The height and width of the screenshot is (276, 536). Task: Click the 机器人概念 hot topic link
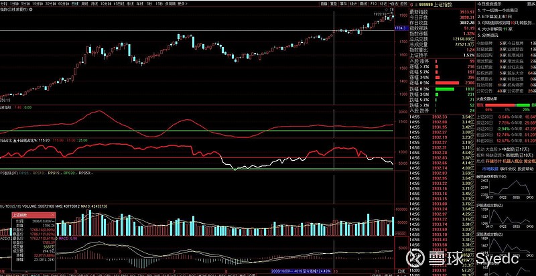(x=513, y=161)
